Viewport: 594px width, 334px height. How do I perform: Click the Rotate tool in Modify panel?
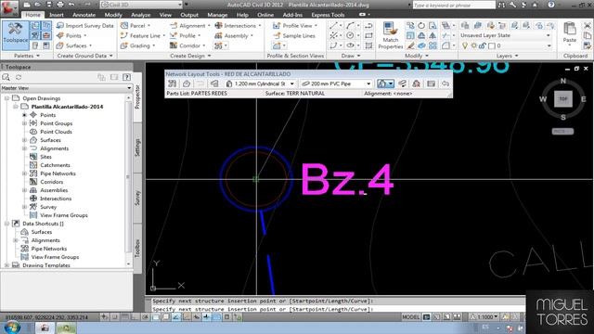click(x=421, y=26)
